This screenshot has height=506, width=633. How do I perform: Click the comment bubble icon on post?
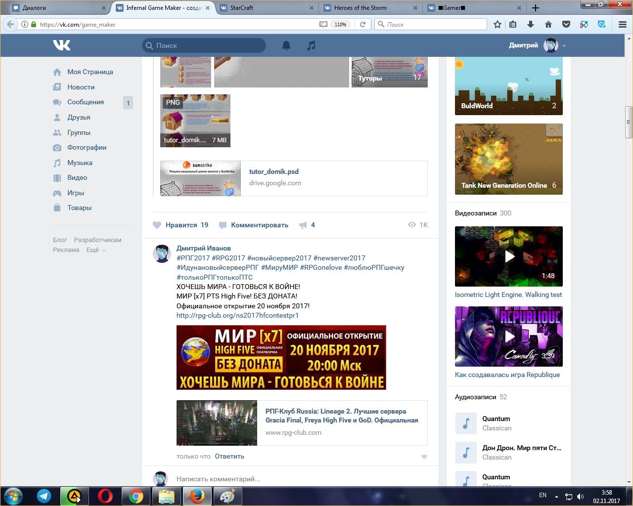[x=223, y=225]
